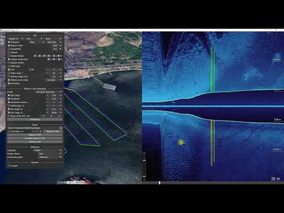The image size is (284, 213).
Task: Click the Processing button
Action: (35, 120)
